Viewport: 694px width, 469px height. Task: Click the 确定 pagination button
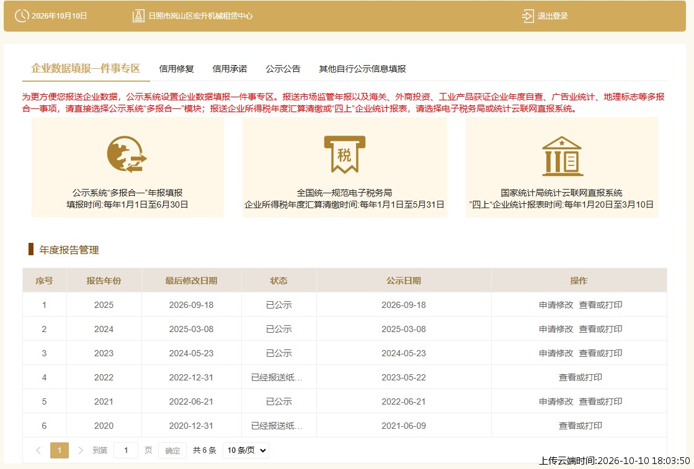coord(172,450)
